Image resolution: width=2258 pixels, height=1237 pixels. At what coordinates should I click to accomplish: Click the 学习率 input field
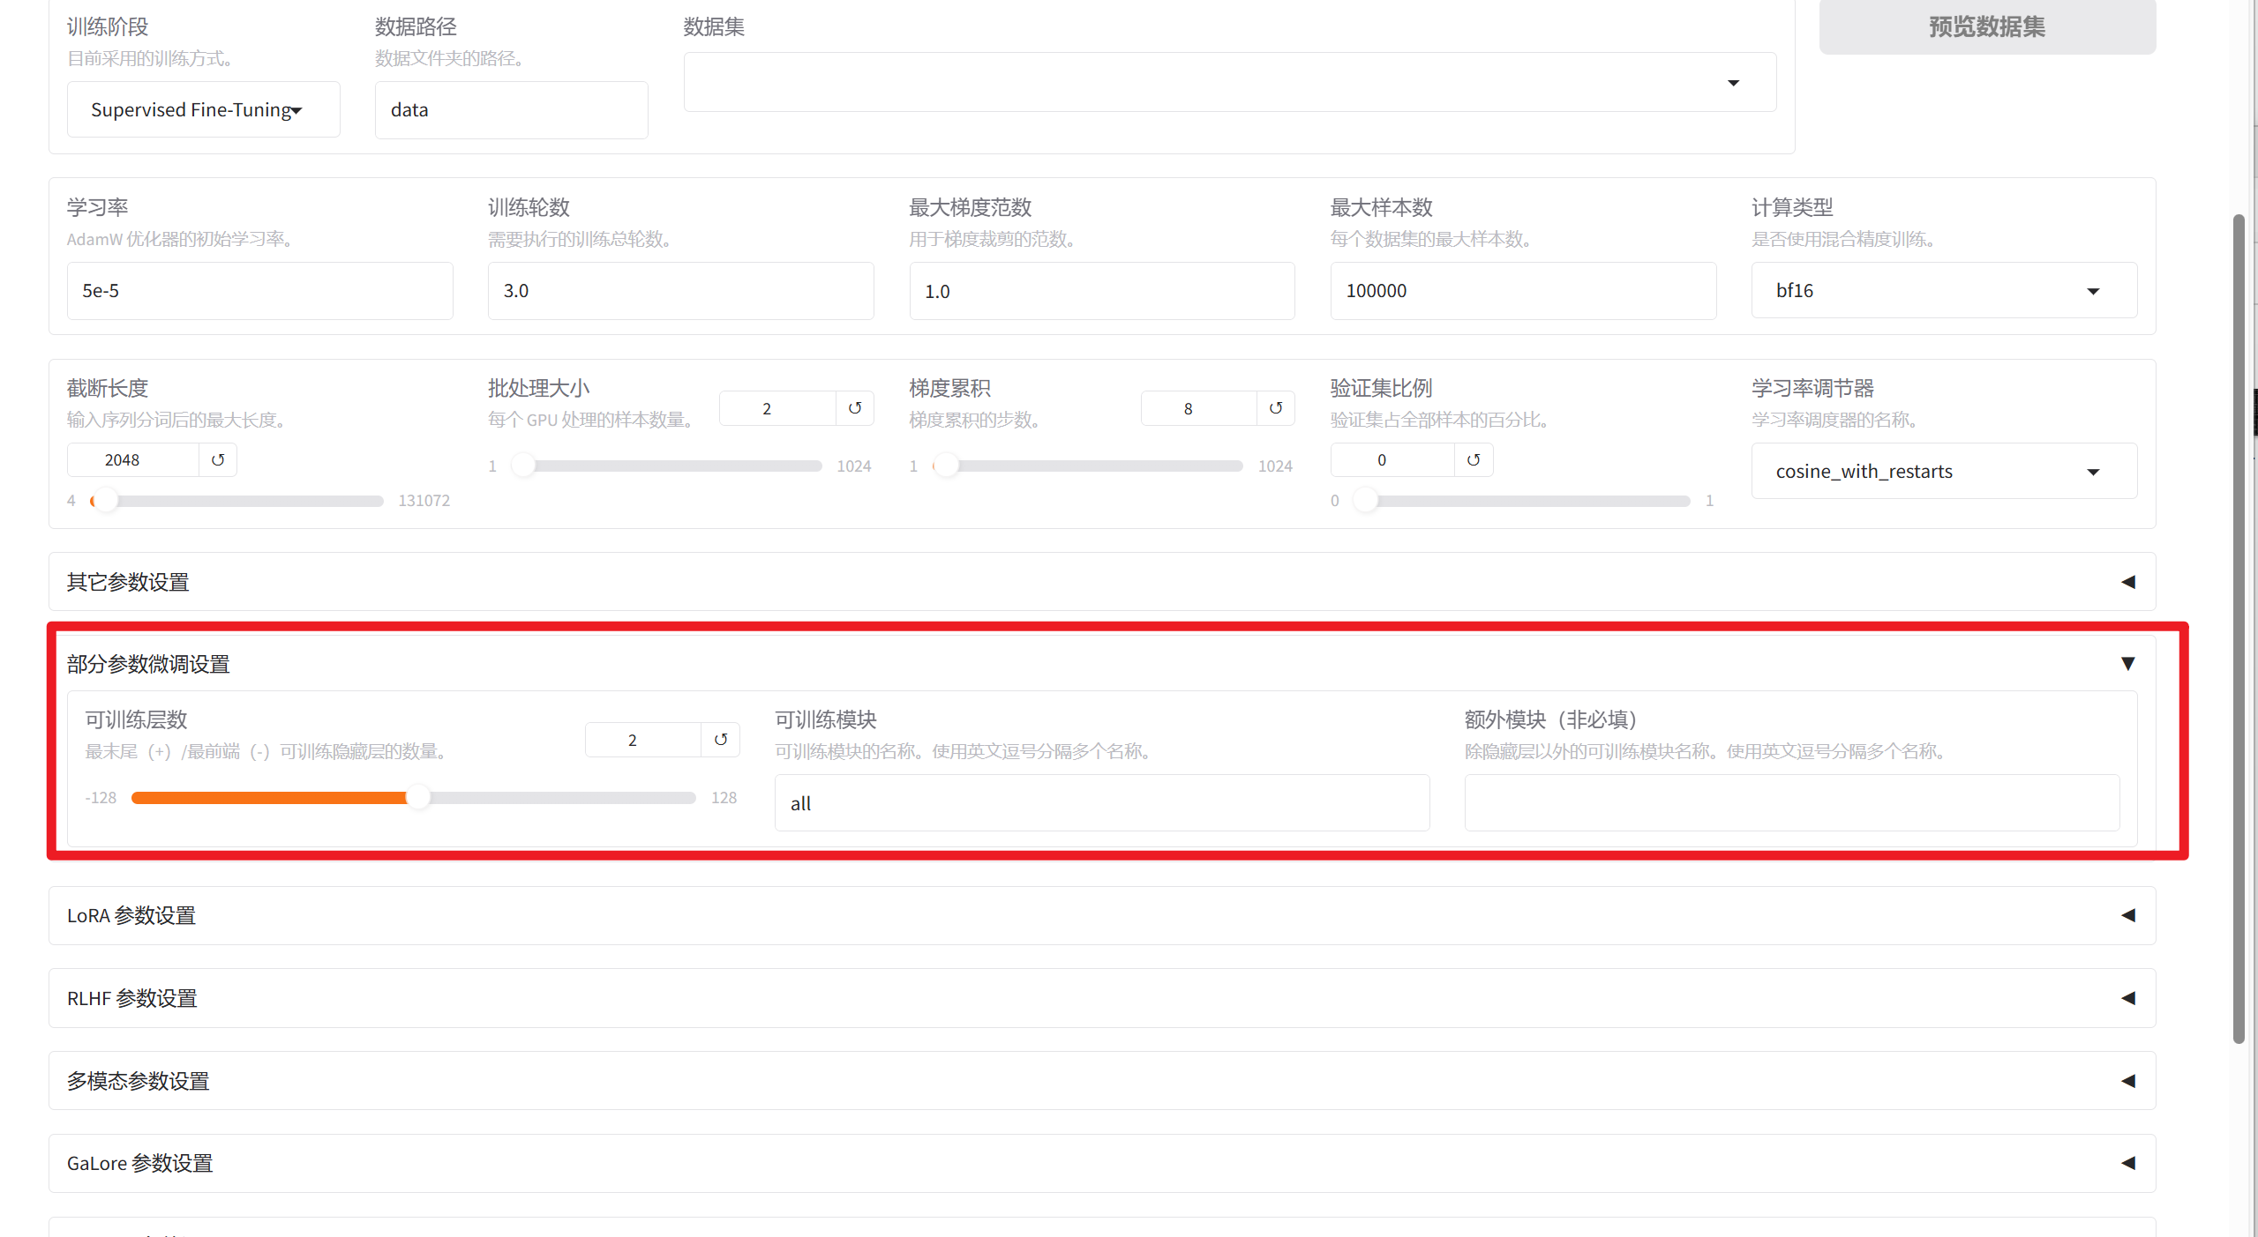(x=259, y=290)
